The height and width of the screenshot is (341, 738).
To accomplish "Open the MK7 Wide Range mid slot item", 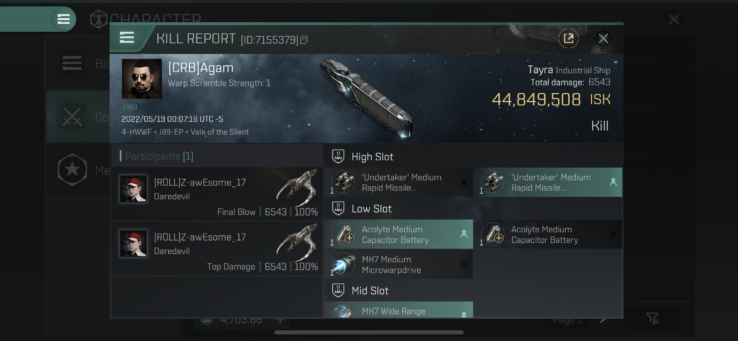I will pyautogui.click(x=399, y=310).
